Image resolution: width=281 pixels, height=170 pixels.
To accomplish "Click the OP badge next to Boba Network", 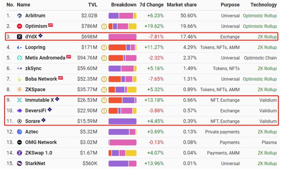I will coord(61,78).
